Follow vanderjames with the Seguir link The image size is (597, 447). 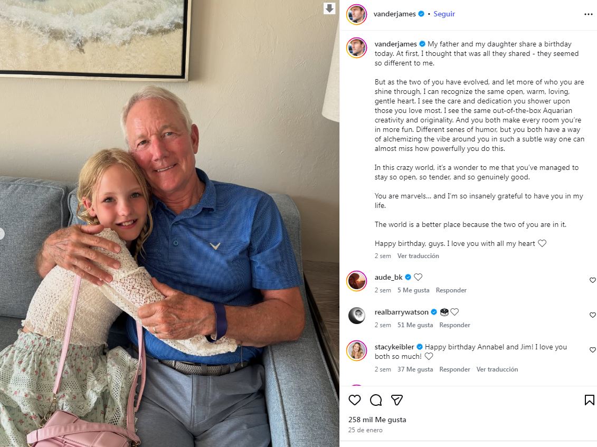click(x=444, y=14)
